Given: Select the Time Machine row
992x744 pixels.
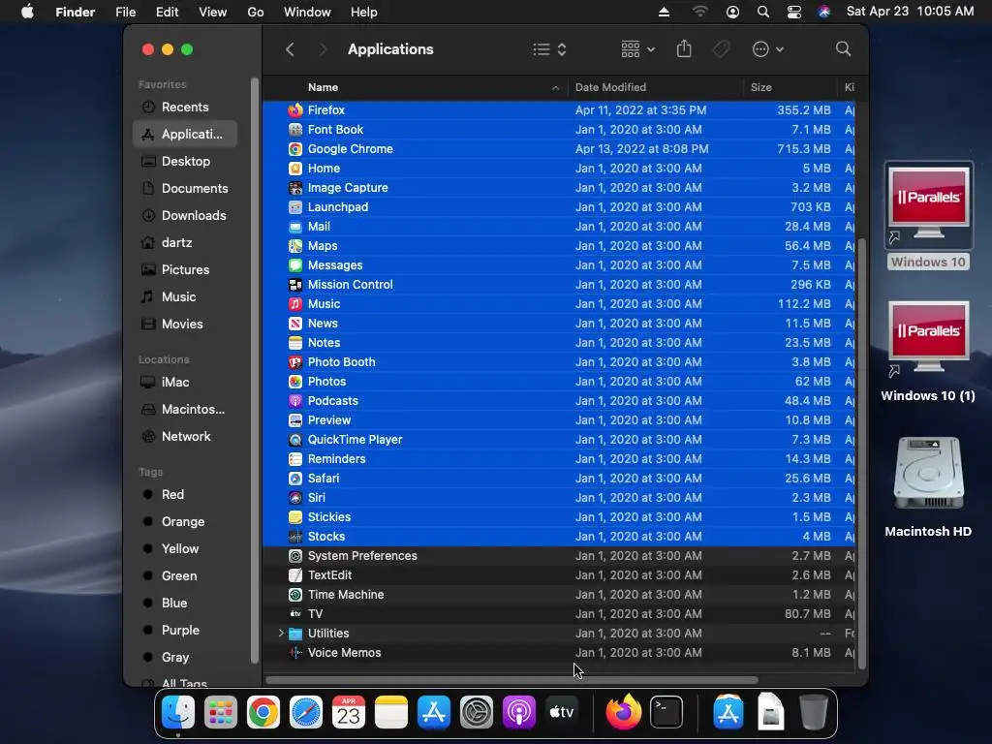Looking at the screenshot, I should [559, 594].
